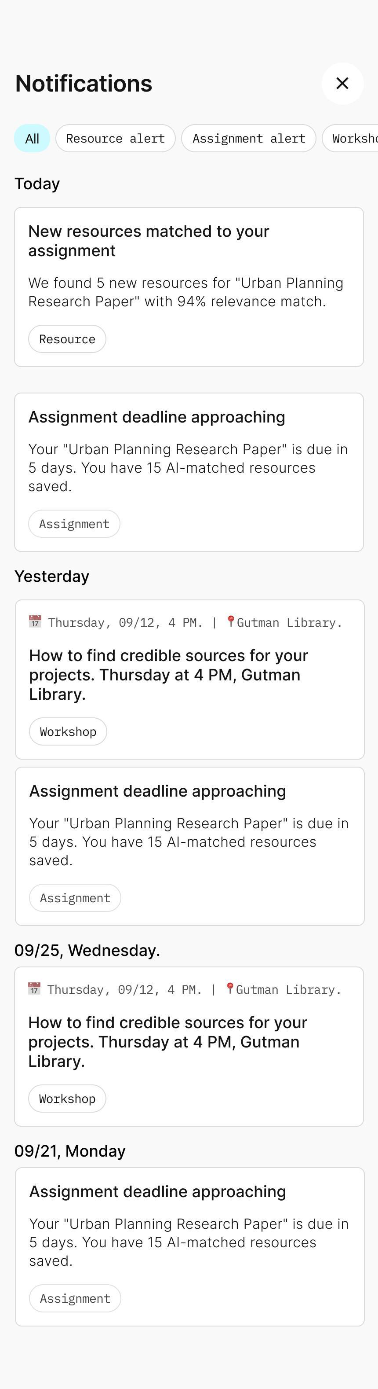
Task: Filter by Resource alert chip
Action: click(x=115, y=139)
